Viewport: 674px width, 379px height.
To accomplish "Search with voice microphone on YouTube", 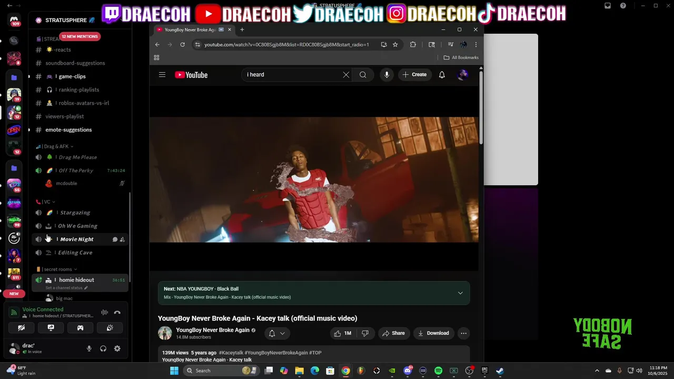I will coord(386,75).
